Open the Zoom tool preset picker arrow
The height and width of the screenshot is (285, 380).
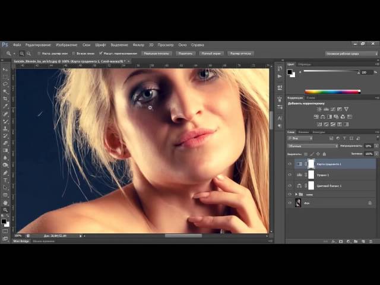14,53
